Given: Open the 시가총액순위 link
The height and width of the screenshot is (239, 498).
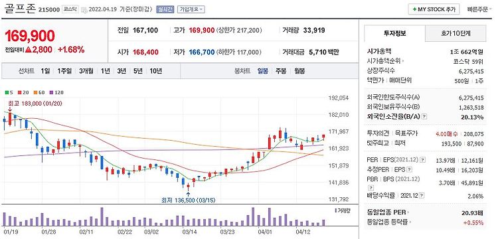Looking at the screenshot, I should (386, 61).
